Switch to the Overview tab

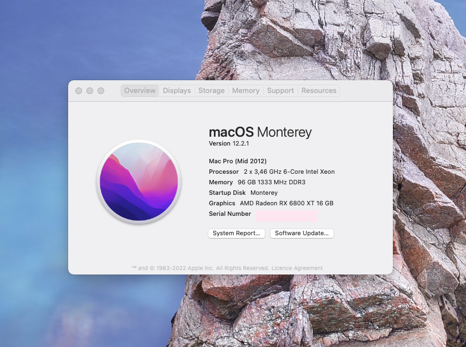tap(140, 91)
